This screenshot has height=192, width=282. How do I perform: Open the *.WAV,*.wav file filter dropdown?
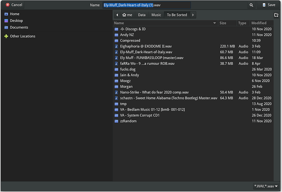click(x=266, y=186)
